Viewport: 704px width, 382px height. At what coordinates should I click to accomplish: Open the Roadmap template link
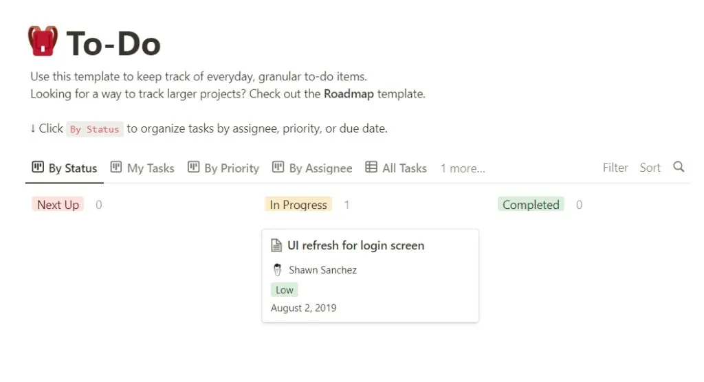pos(349,94)
